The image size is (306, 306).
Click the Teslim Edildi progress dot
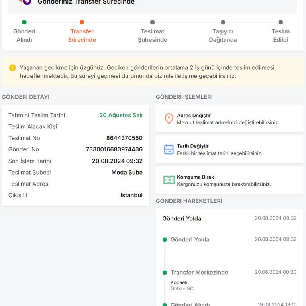click(280, 22)
